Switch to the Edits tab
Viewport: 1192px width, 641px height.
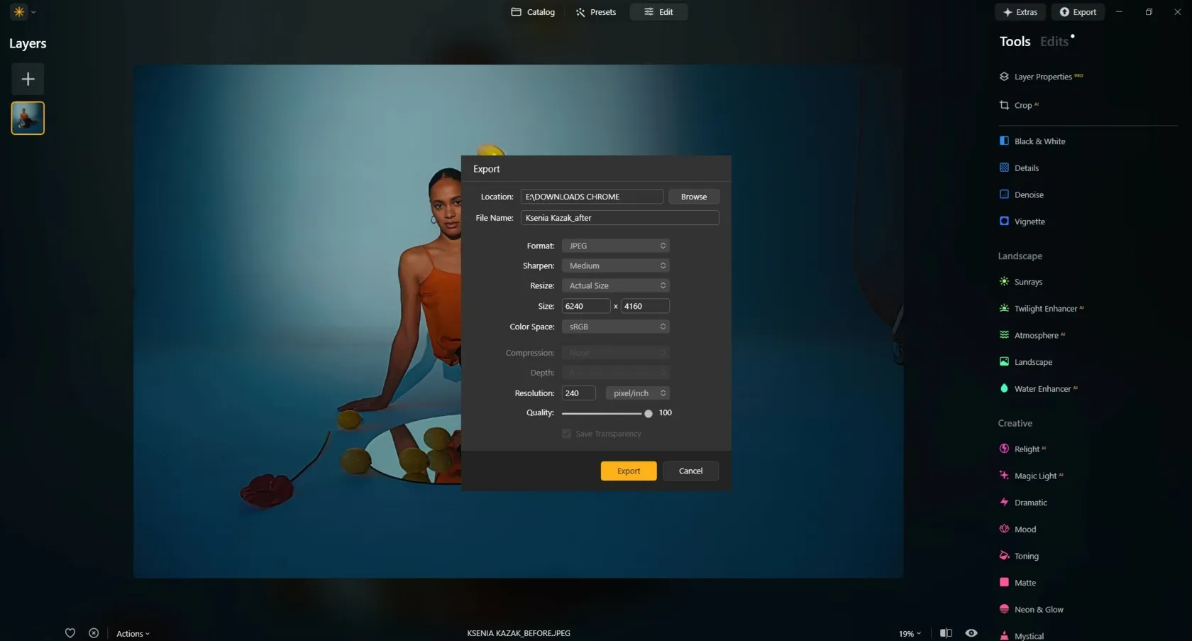coord(1054,42)
